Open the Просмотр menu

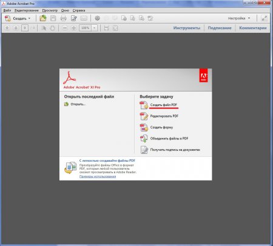pos(50,10)
